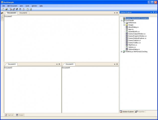
Task: Expand the WeifenLuo.WinFormsUI.Docking project node
Action: click(122, 52)
